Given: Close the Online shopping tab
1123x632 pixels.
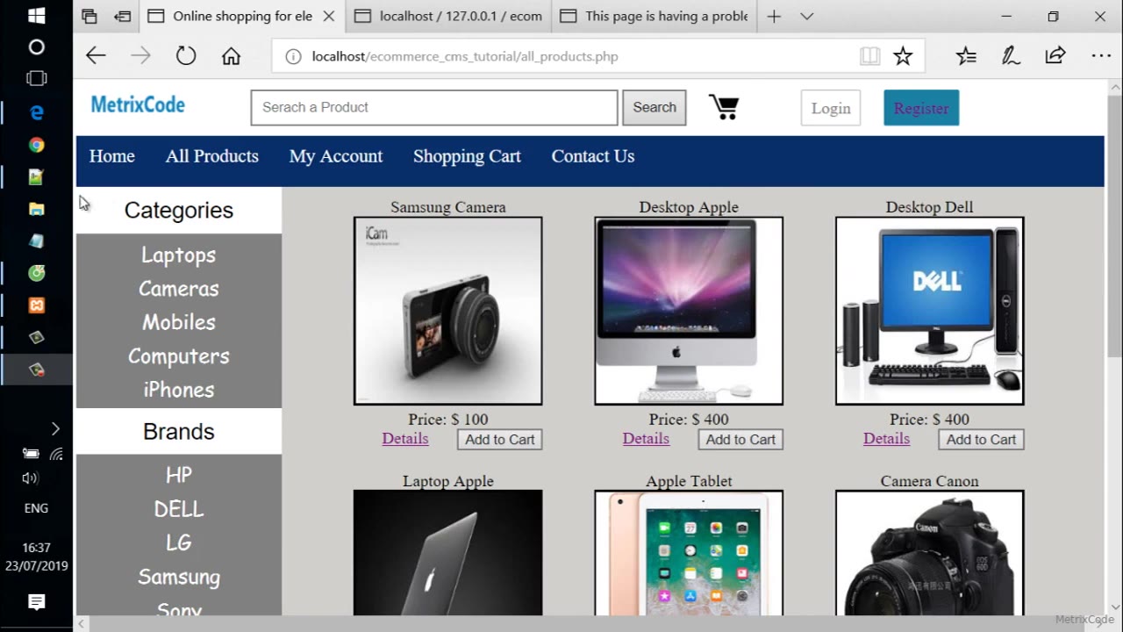Looking at the screenshot, I should [x=329, y=16].
